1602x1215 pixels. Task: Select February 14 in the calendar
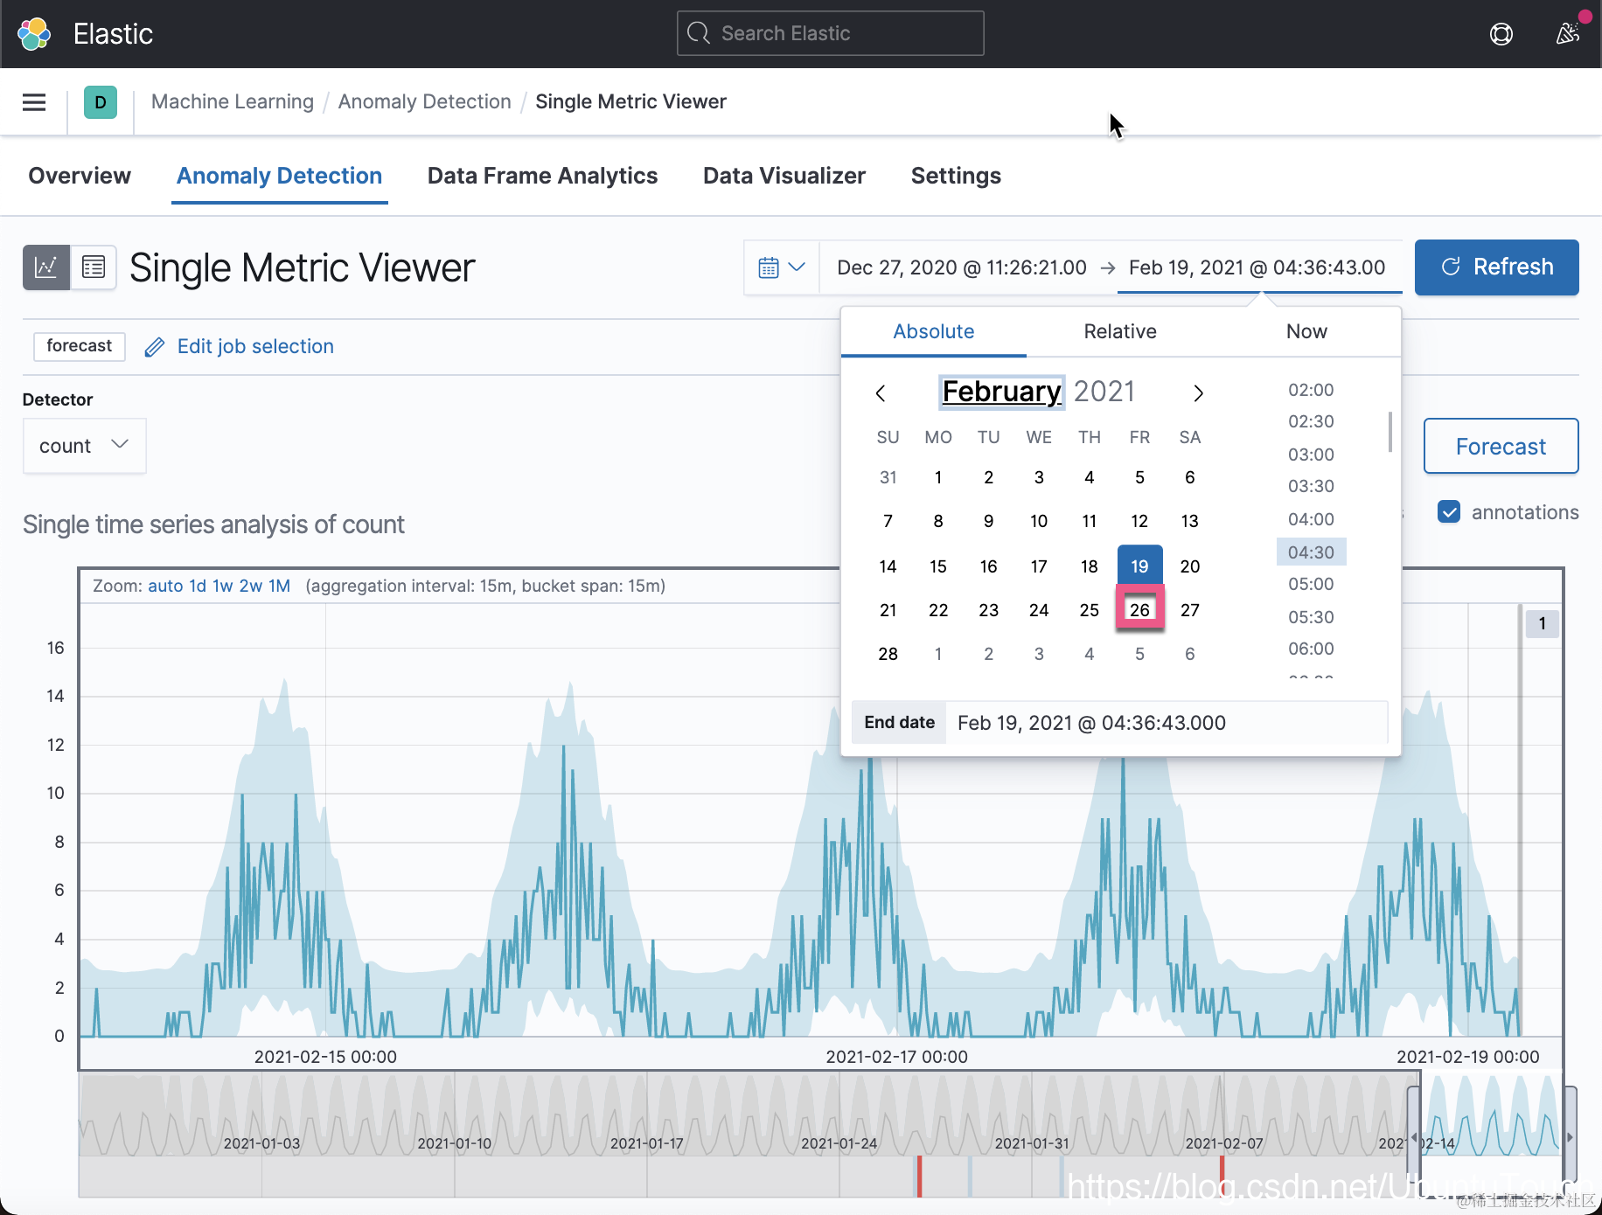tap(888, 566)
